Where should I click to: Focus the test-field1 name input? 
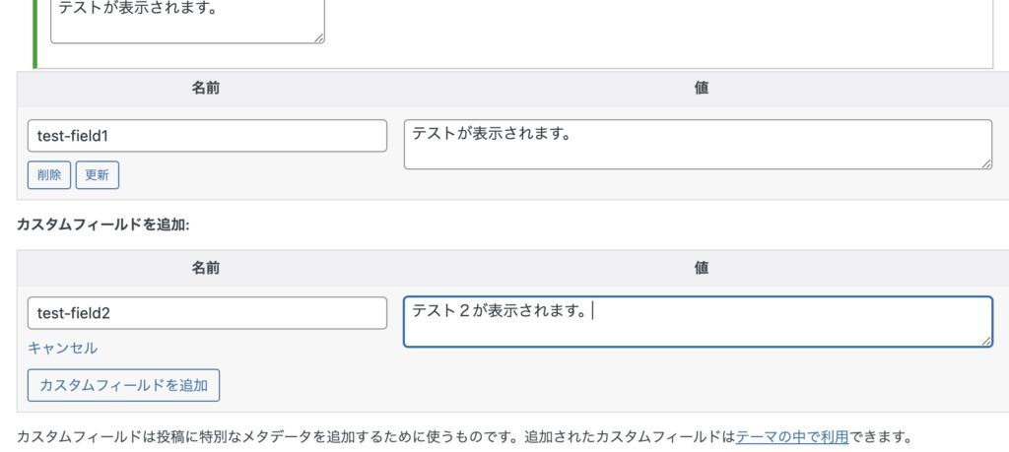pyautogui.click(x=207, y=136)
